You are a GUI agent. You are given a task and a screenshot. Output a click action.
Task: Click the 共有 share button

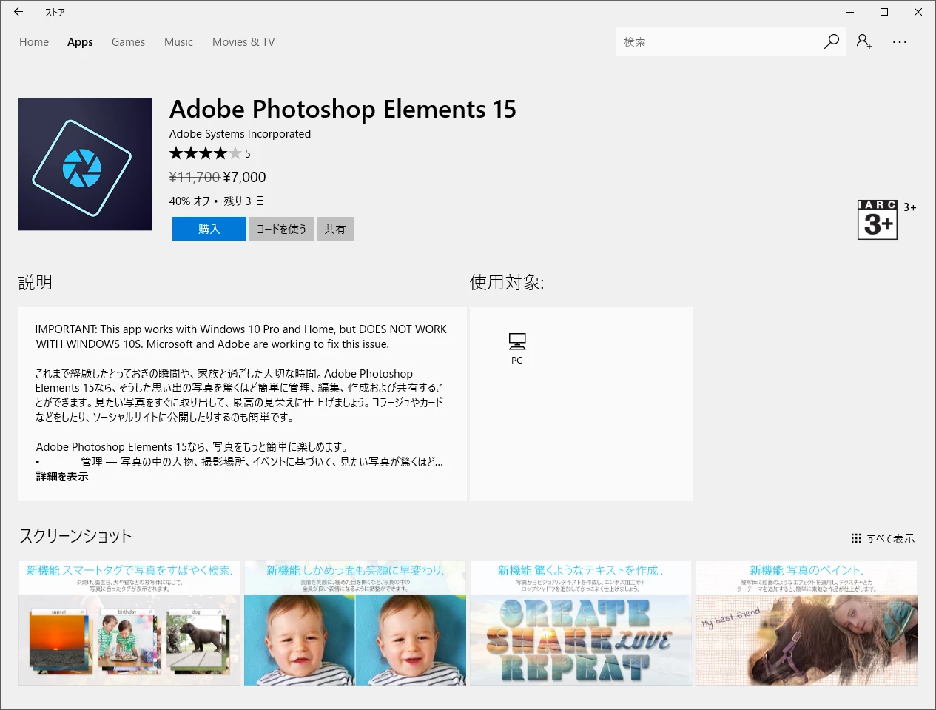335,229
